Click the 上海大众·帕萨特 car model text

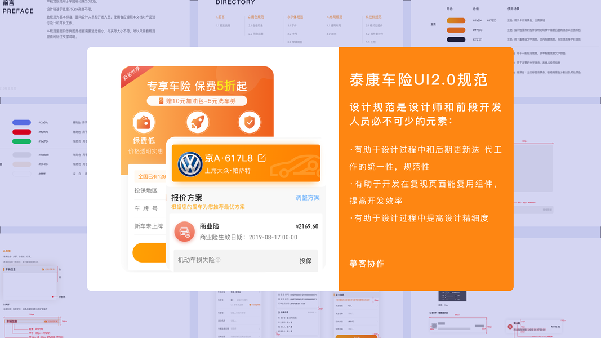[x=228, y=171]
